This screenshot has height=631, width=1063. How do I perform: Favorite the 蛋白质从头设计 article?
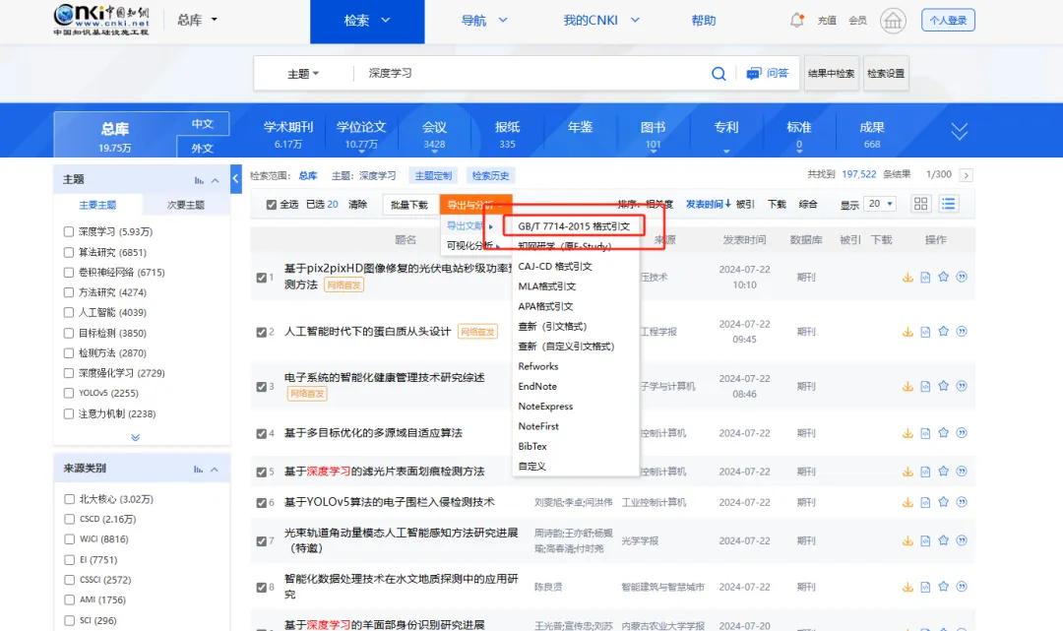tap(944, 332)
